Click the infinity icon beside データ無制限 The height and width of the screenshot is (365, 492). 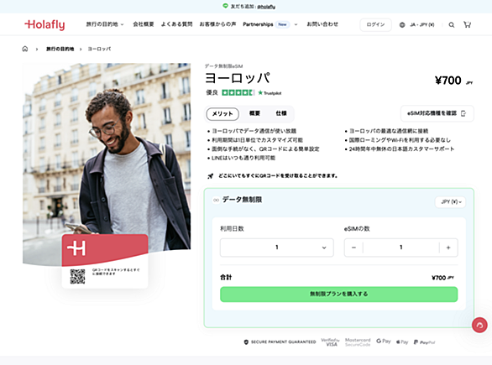coord(216,200)
